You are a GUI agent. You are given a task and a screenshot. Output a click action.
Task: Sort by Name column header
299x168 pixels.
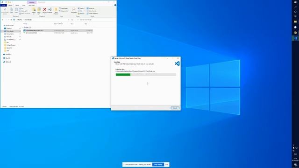pos(25,24)
